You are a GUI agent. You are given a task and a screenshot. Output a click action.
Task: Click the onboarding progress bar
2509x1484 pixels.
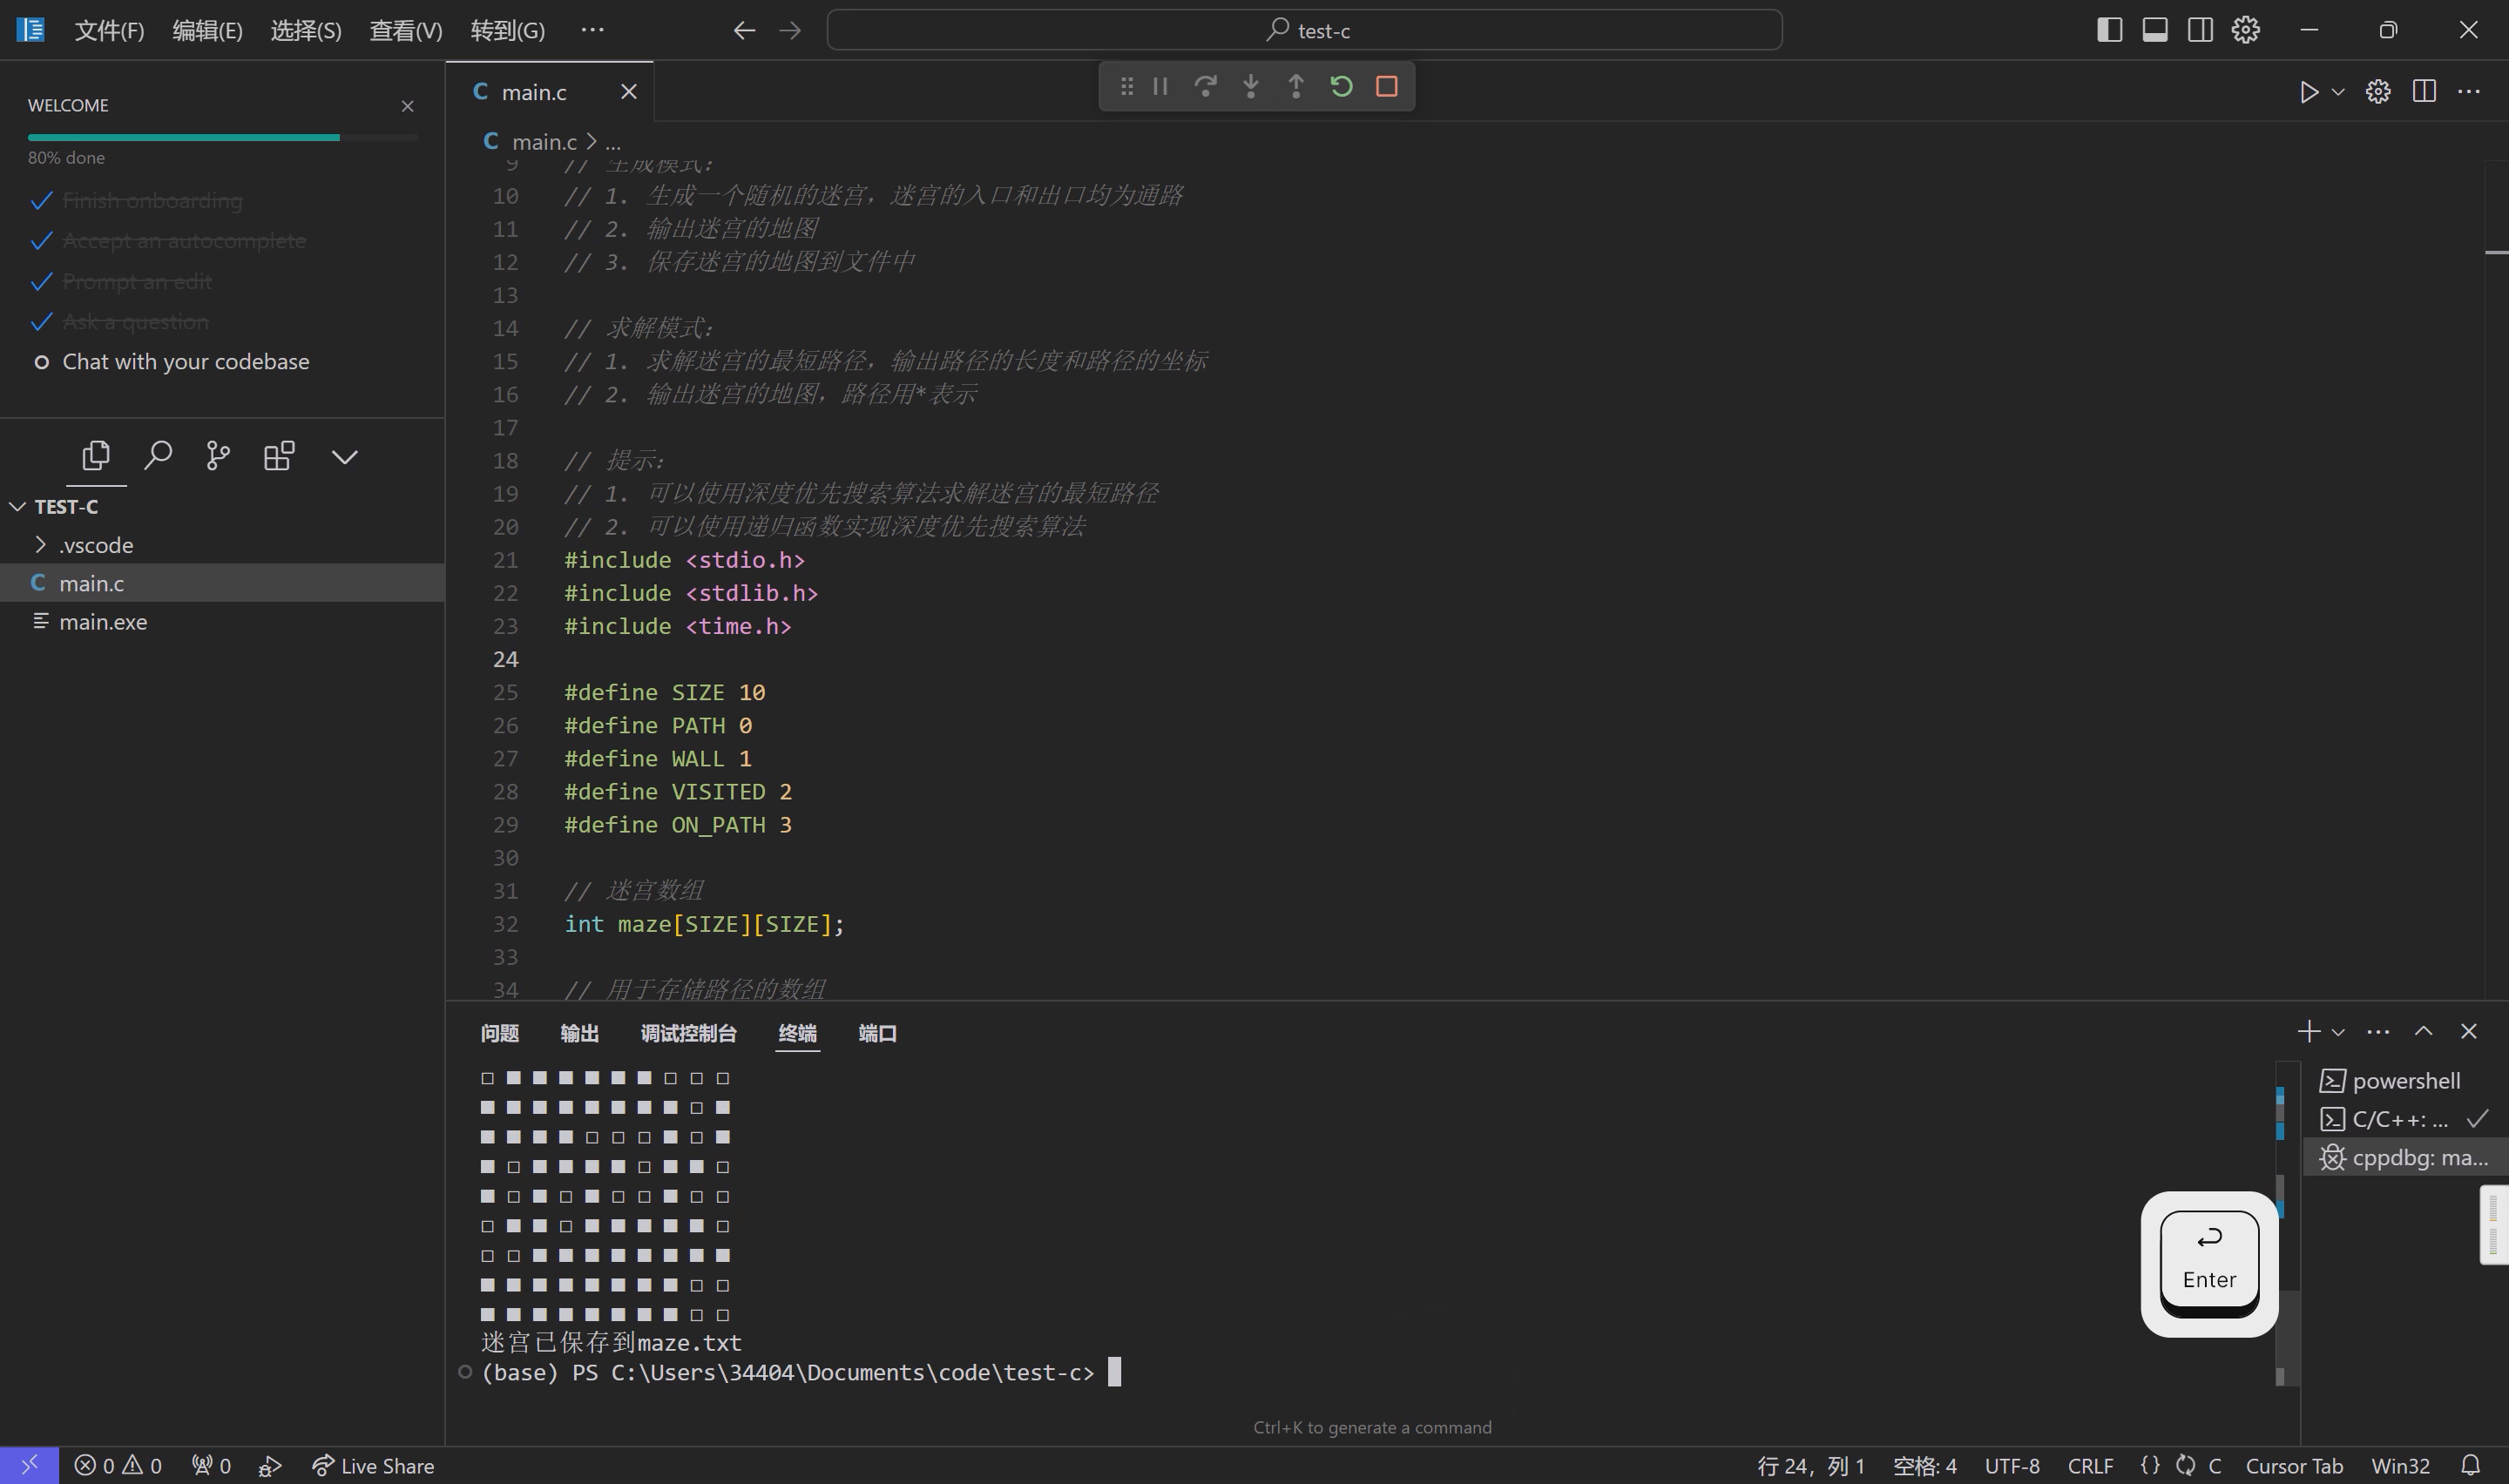pos(222,137)
